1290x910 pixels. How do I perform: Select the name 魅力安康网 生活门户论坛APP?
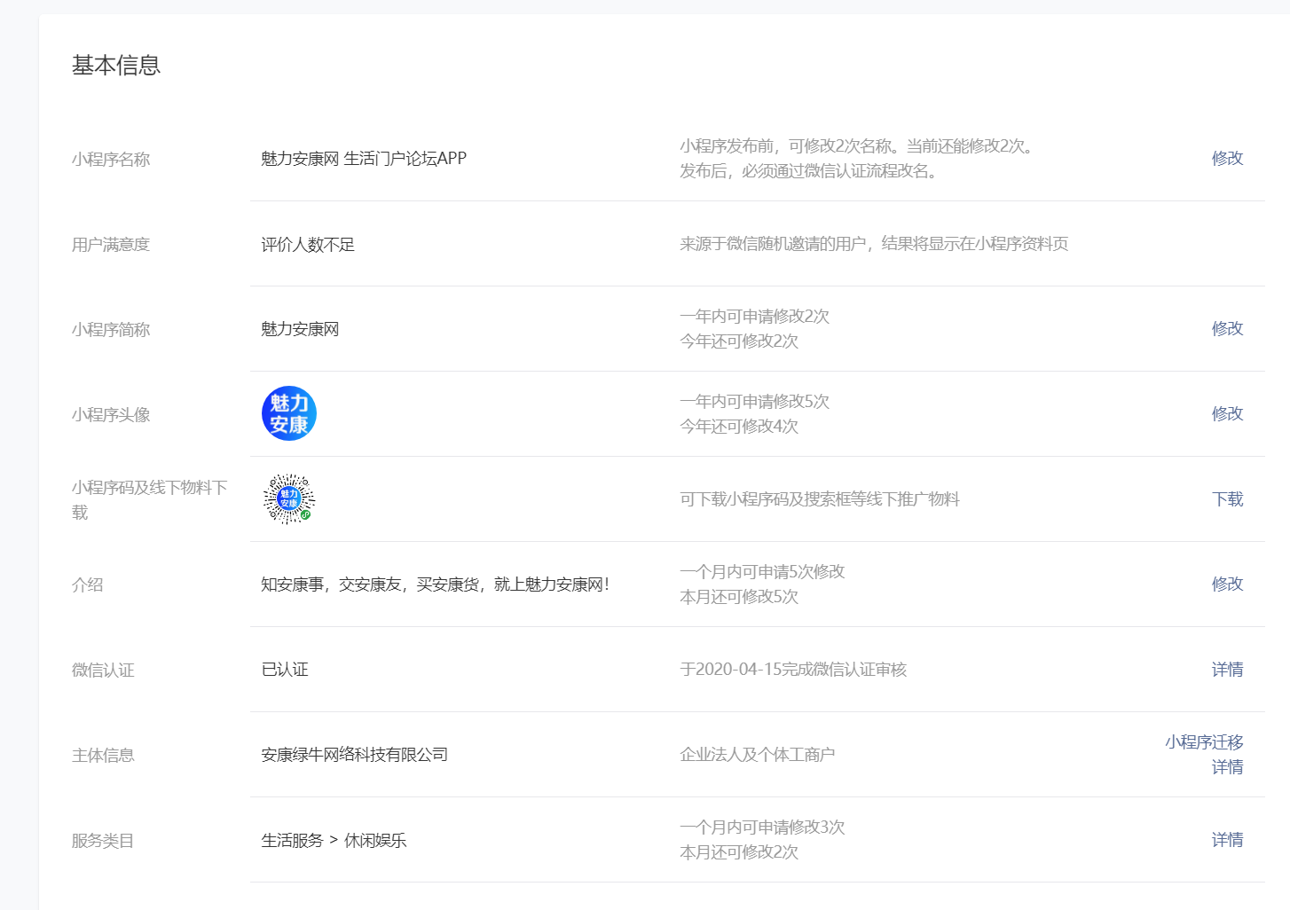pos(364,159)
